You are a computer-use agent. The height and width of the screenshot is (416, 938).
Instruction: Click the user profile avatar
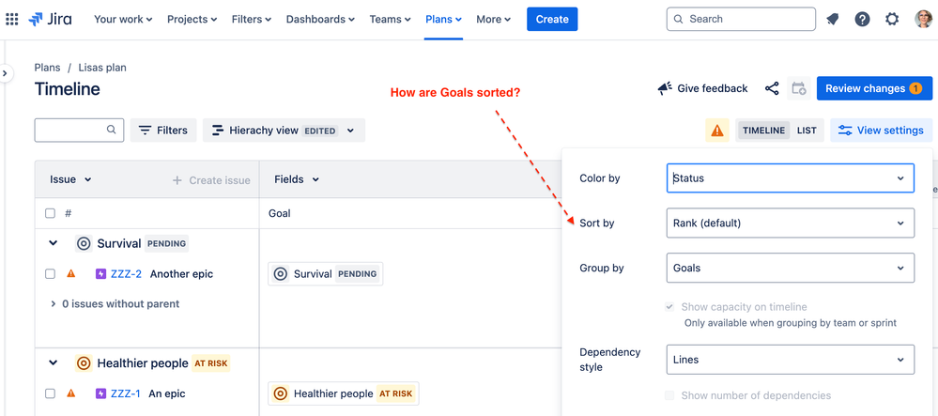coord(923,19)
